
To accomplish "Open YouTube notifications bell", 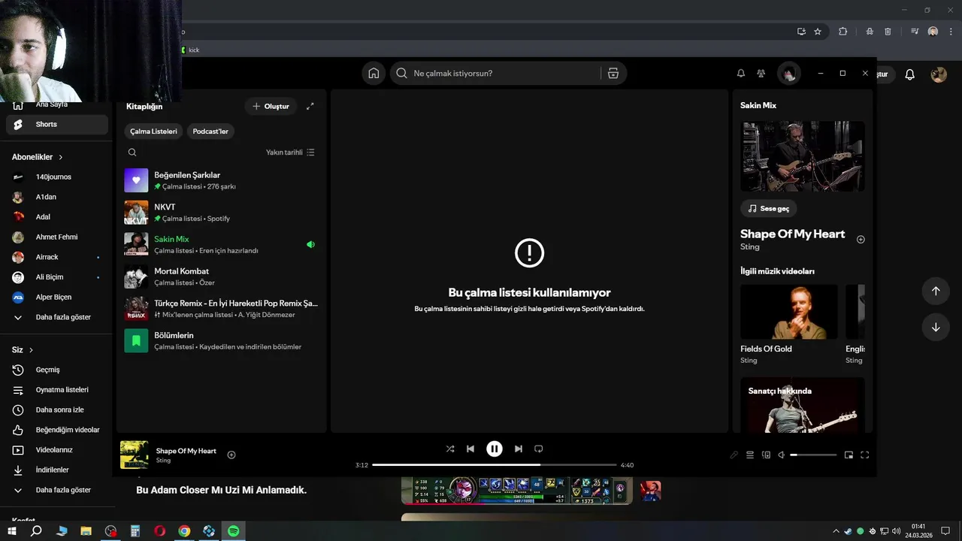I will tap(909, 74).
